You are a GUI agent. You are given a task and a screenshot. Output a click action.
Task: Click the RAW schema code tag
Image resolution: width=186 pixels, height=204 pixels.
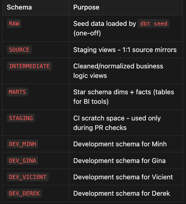[14, 23]
